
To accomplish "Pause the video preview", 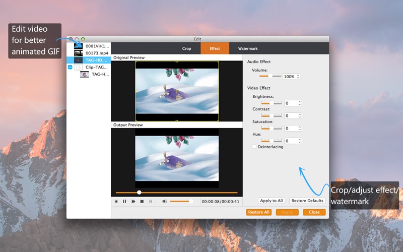I will click(124, 201).
